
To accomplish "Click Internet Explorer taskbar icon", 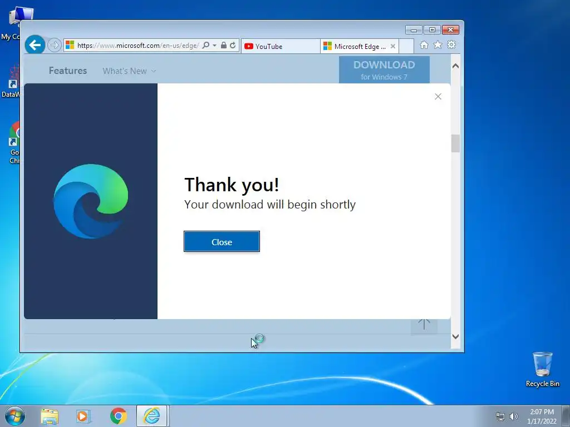I will point(151,416).
